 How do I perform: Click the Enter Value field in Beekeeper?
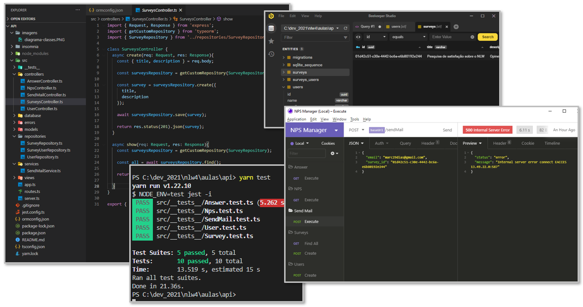point(450,37)
